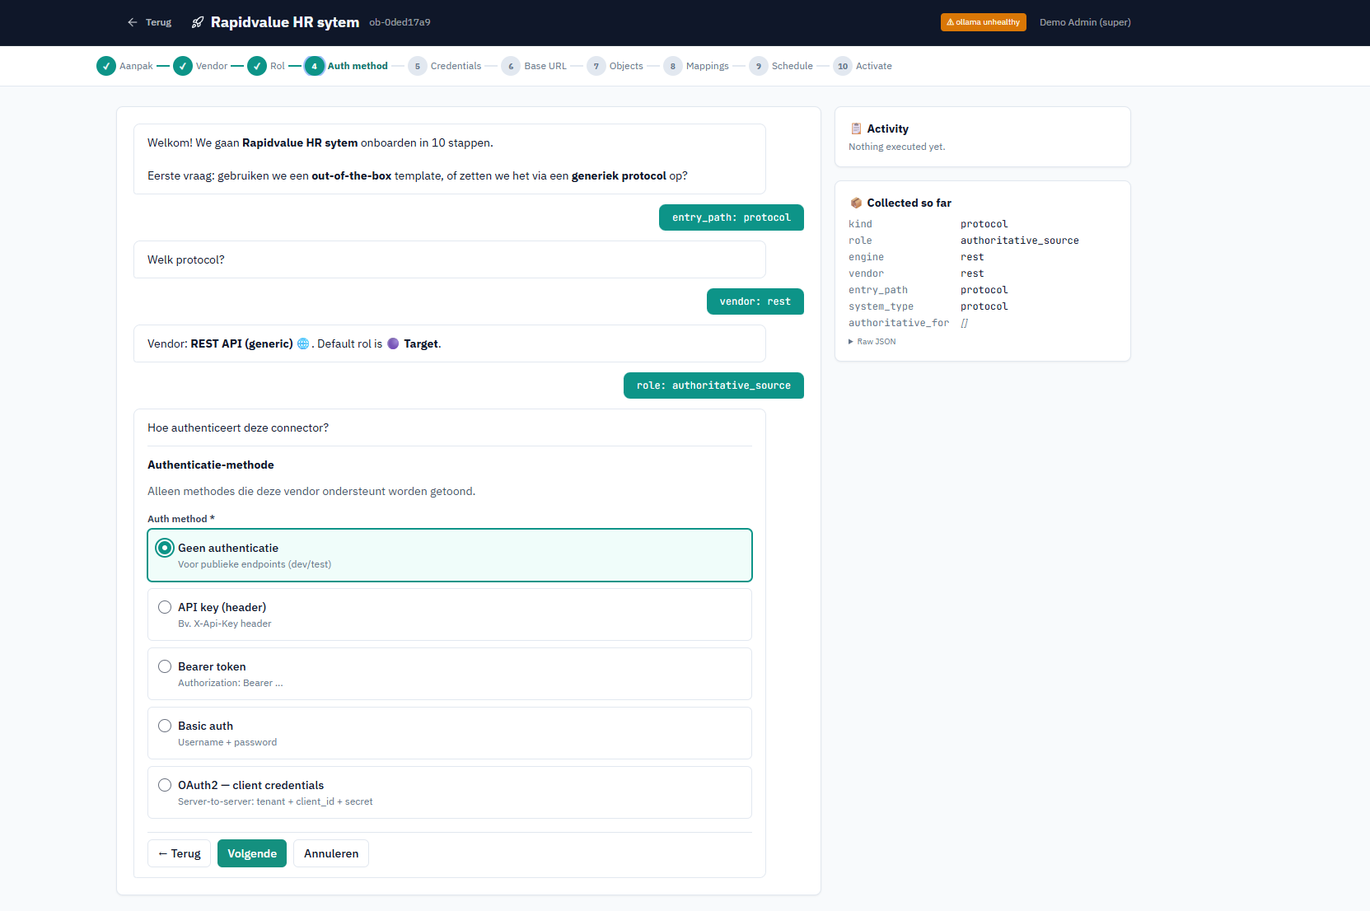
Task: Open the Demo Admin (super) user menu
Action: 1085,22
